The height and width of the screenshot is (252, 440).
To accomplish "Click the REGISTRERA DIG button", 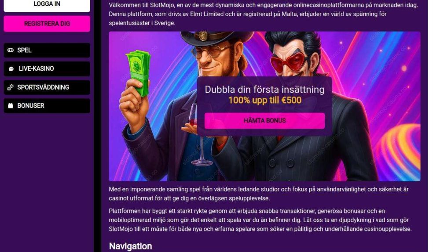I will tap(47, 24).
